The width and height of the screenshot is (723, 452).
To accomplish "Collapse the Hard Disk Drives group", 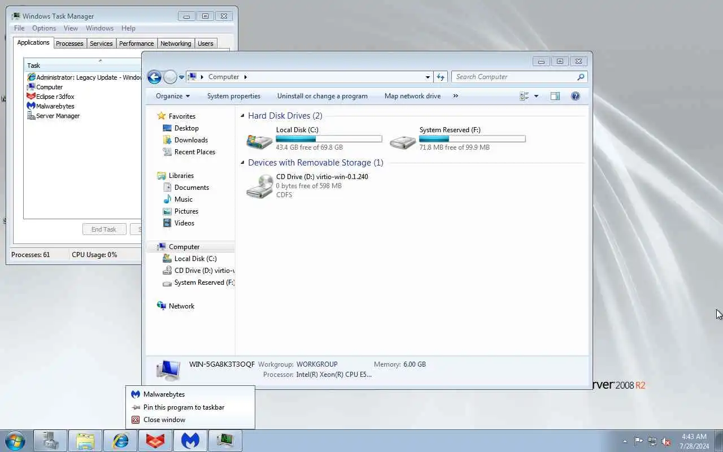I will point(242,116).
